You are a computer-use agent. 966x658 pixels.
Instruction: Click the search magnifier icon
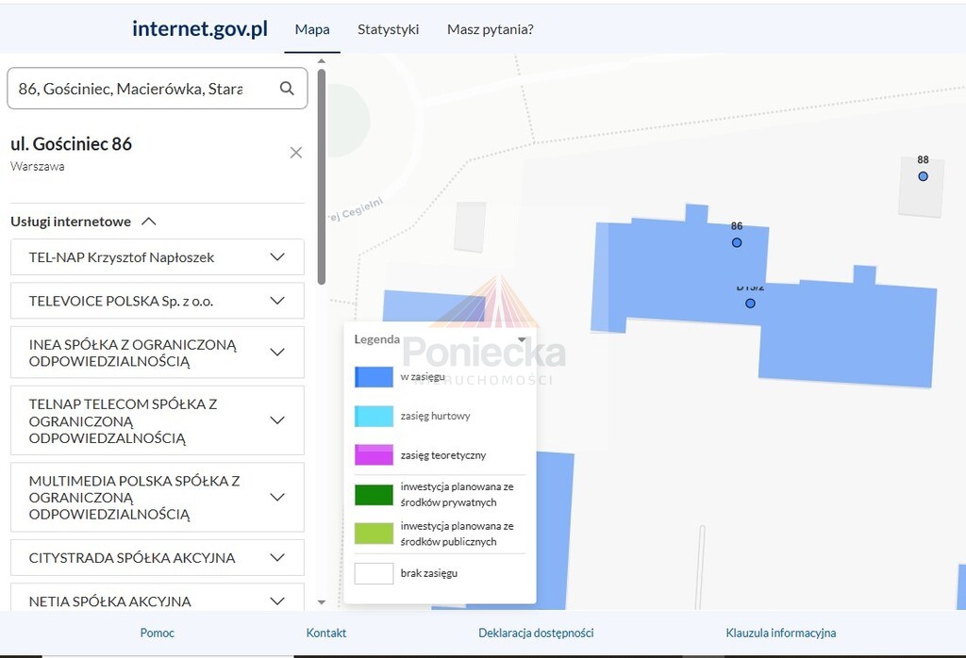pos(287,89)
